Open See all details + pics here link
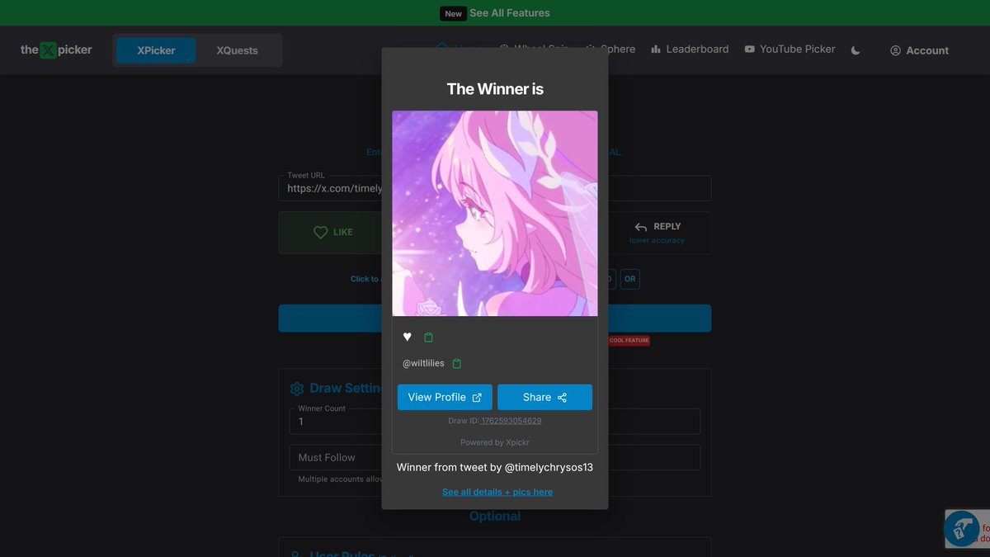The image size is (990, 557). coord(497,492)
